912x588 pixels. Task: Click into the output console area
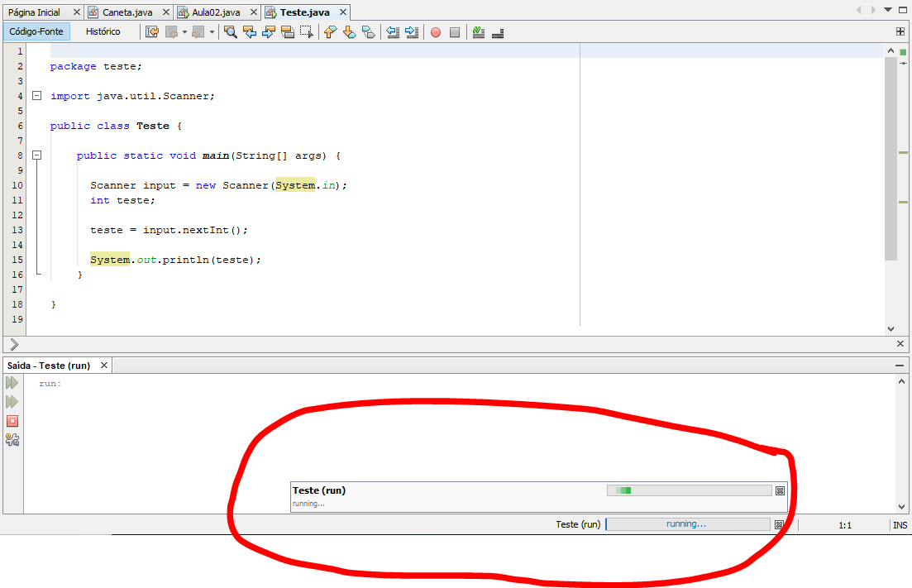pos(460,443)
